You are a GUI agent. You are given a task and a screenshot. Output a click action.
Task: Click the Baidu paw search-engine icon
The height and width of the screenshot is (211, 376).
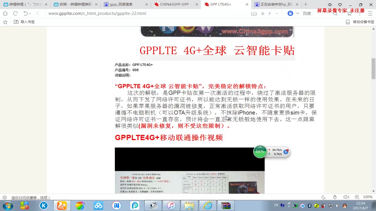coord(290,13)
